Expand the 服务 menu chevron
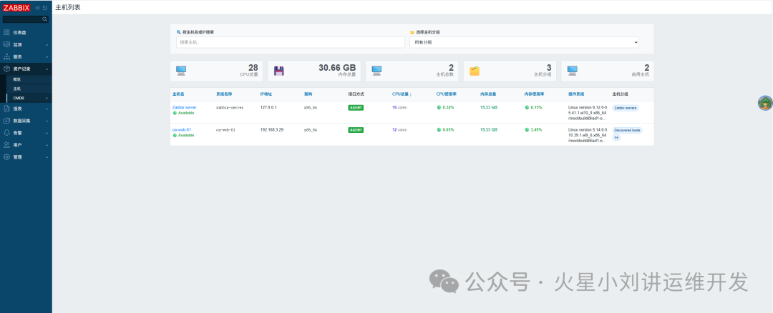Image resolution: width=773 pixels, height=313 pixels. click(47, 57)
